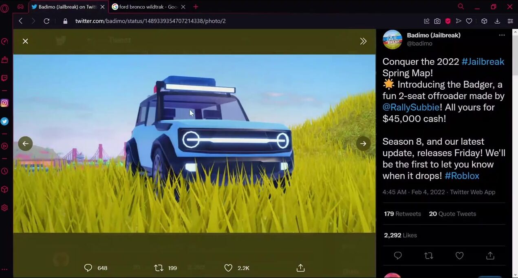
Task: Go forward with the browser arrow
Action: 33,21
